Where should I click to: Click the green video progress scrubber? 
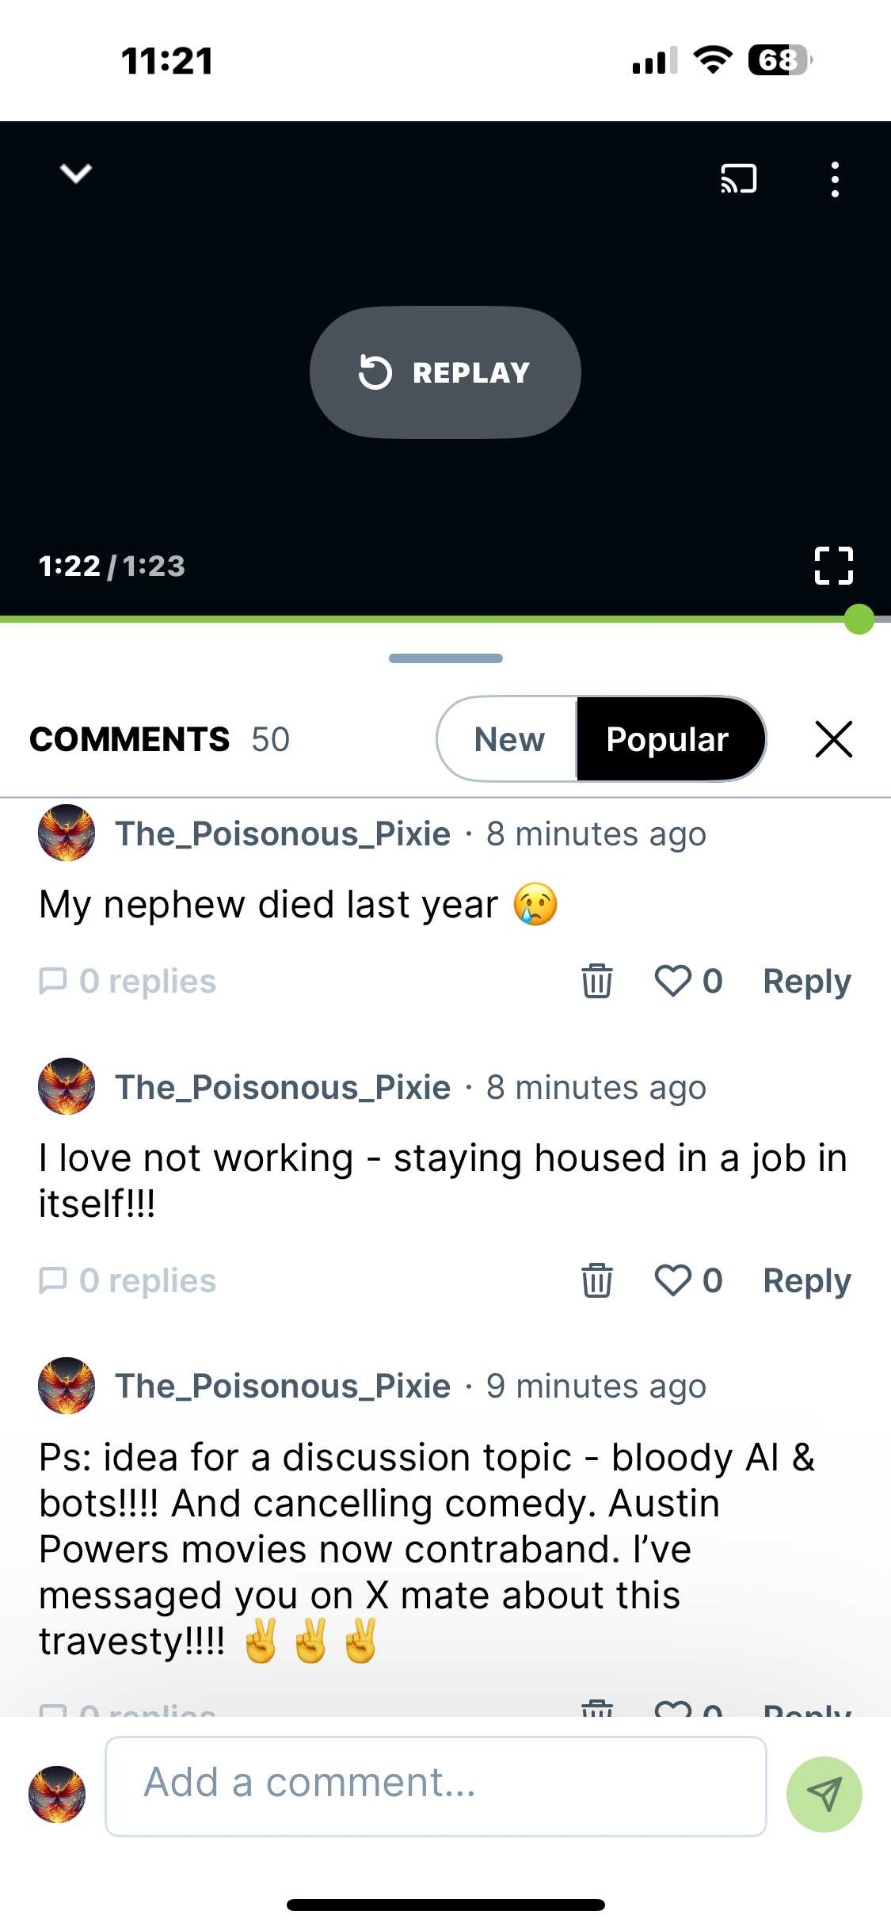point(859,619)
